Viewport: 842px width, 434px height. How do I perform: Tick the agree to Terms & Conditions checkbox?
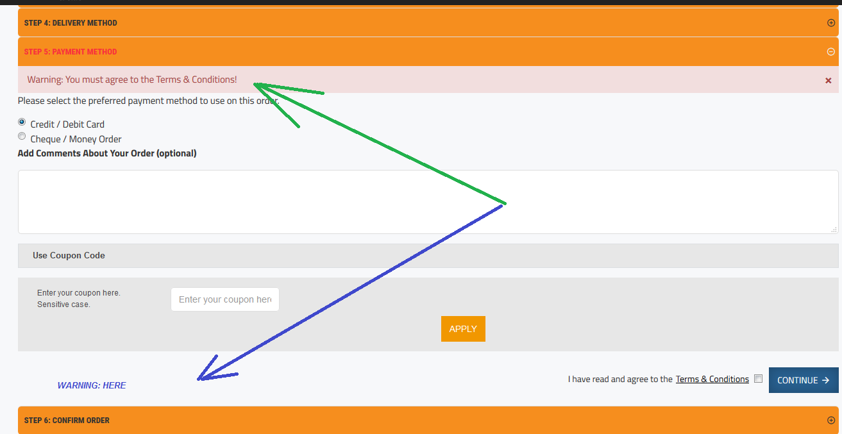point(759,378)
